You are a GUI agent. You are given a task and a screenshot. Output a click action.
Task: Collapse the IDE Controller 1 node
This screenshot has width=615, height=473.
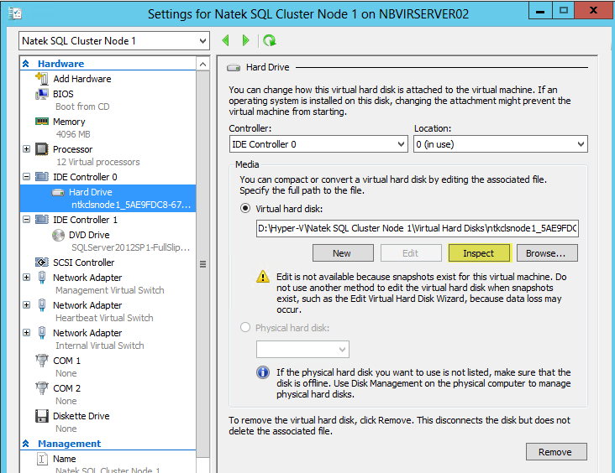(x=26, y=219)
